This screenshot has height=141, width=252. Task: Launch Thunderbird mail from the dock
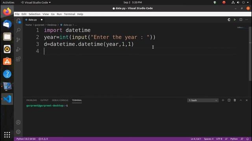click(x=7, y=24)
